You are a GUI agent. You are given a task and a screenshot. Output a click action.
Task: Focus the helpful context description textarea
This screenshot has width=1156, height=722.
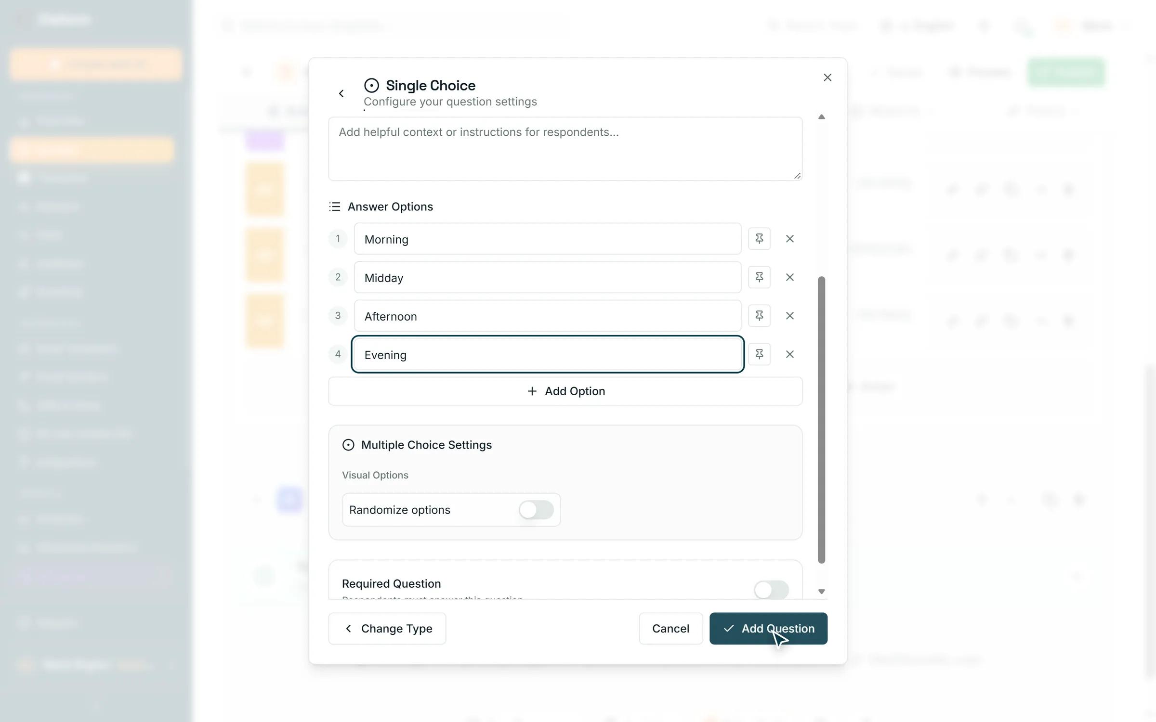pyautogui.click(x=565, y=149)
